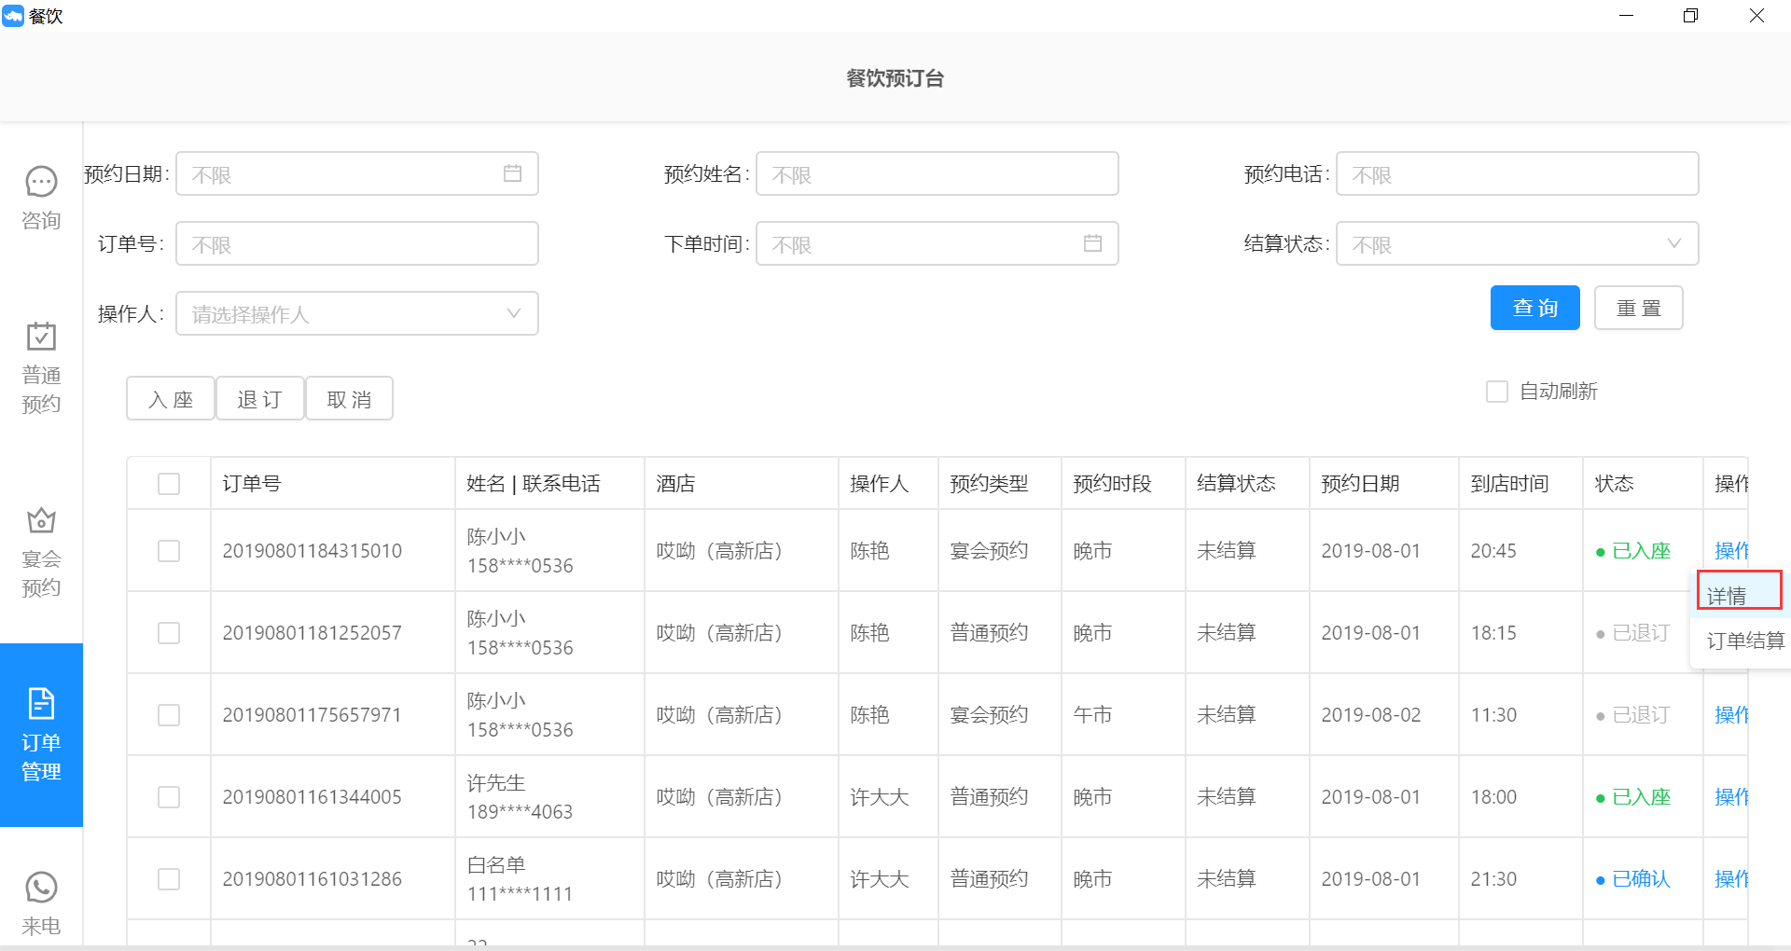
Task: Open 操作 dropdown for order 20190801184315010
Action: pyautogui.click(x=1731, y=551)
